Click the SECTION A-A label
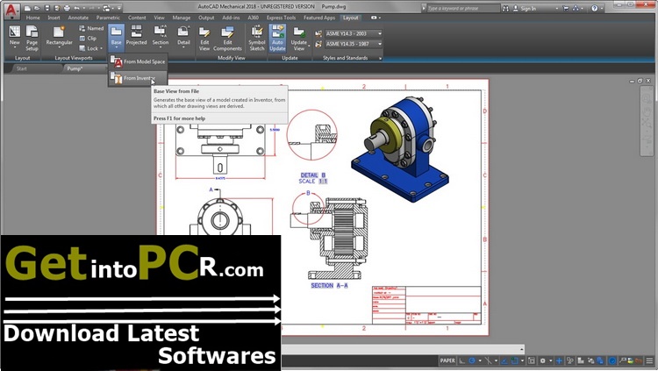Viewport: 658px width, 371px height. 329,285
